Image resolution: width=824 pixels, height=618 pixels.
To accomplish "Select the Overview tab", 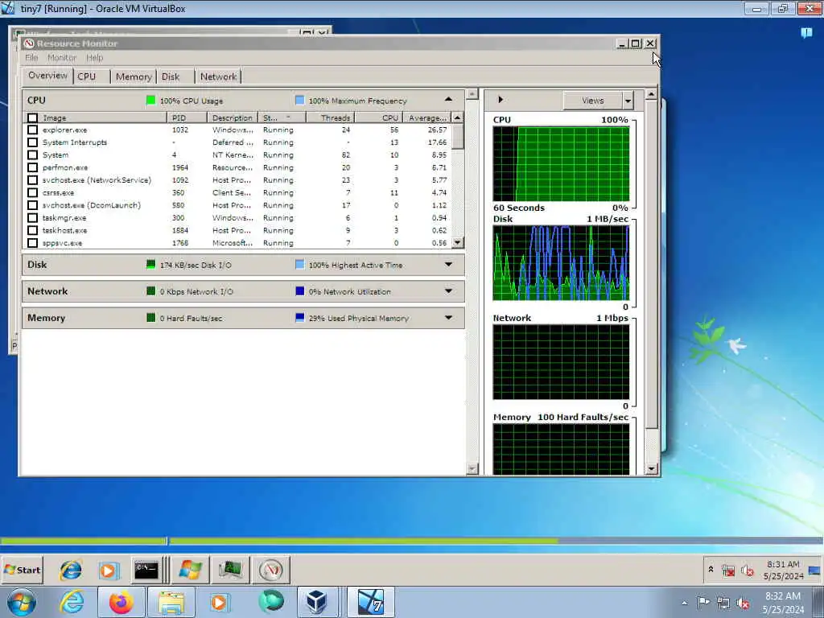I will (47, 76).
